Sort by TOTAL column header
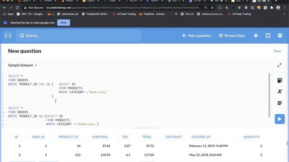The height and width of the screenshot is (162, 289). [144, 137]
